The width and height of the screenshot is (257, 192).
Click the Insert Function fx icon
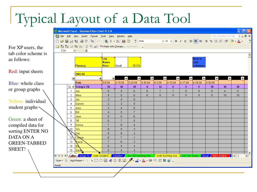86,51
